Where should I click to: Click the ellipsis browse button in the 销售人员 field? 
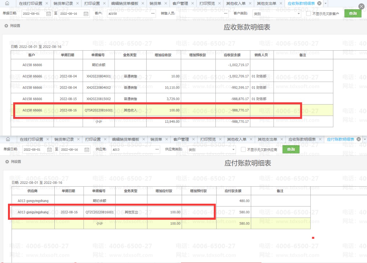[x=226, y=14]
